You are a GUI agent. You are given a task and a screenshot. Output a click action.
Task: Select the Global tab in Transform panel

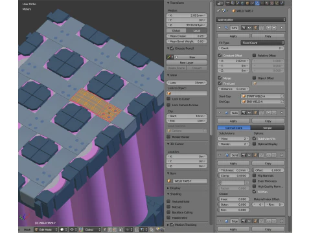[x=176, y=30]
